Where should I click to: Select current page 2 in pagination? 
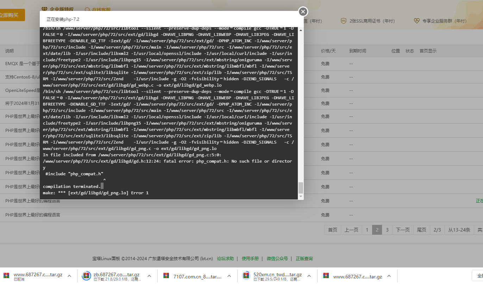377,230
